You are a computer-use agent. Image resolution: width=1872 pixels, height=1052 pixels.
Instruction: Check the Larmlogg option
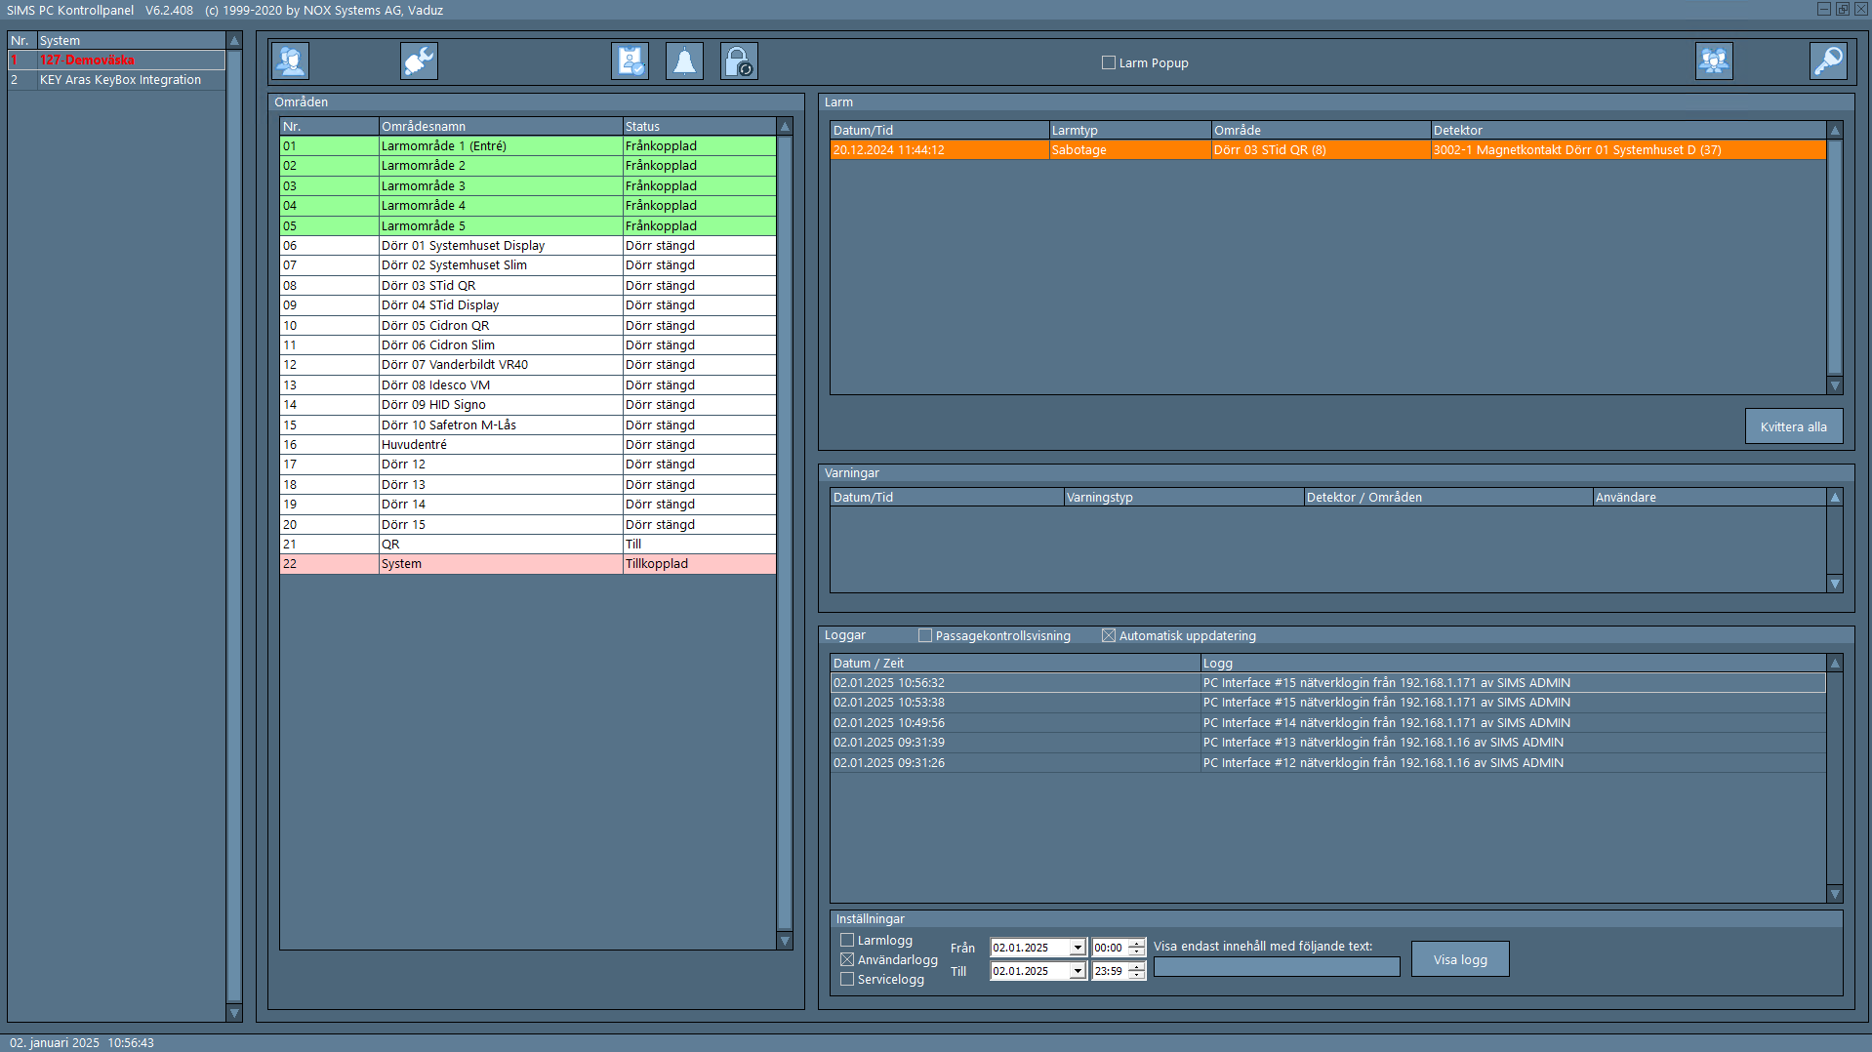[847, 941]
